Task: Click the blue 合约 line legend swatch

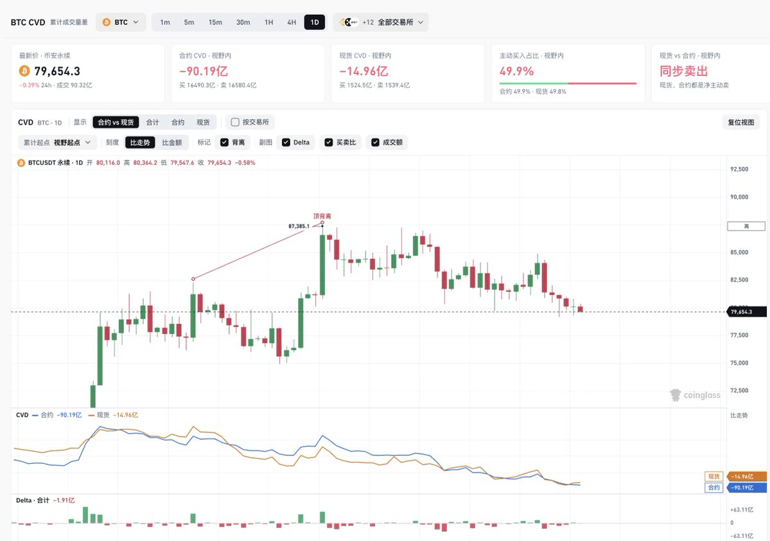Action: (x=35, y=415)
